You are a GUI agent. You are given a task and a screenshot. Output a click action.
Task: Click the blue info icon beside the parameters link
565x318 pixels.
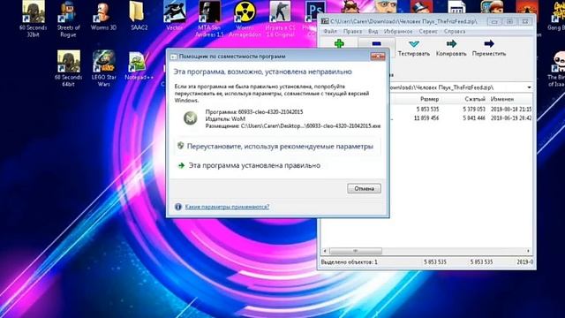click(x=178, y=207)
